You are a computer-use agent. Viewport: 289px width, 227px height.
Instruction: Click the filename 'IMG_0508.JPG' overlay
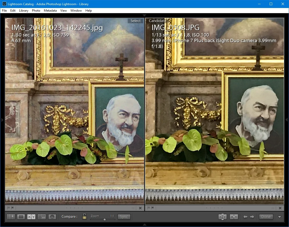click(175, 28)
